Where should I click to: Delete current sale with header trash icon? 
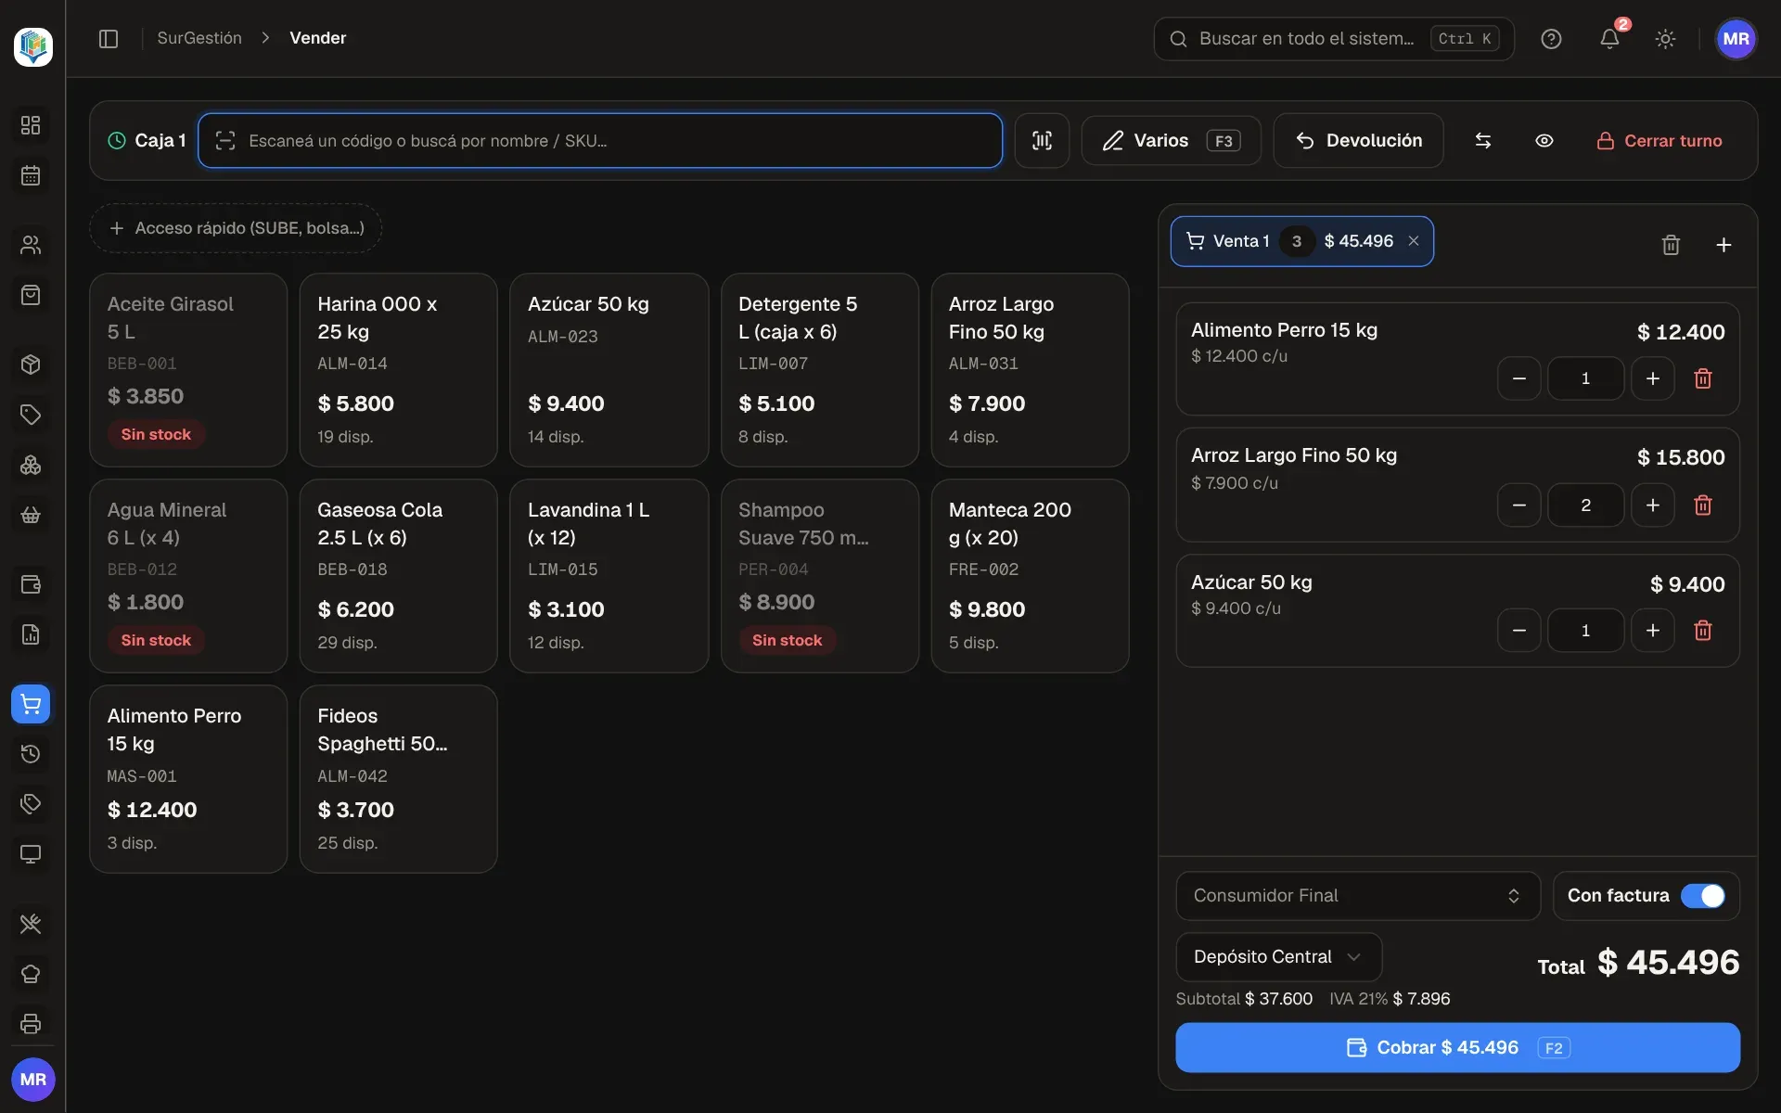[1671, 245]
